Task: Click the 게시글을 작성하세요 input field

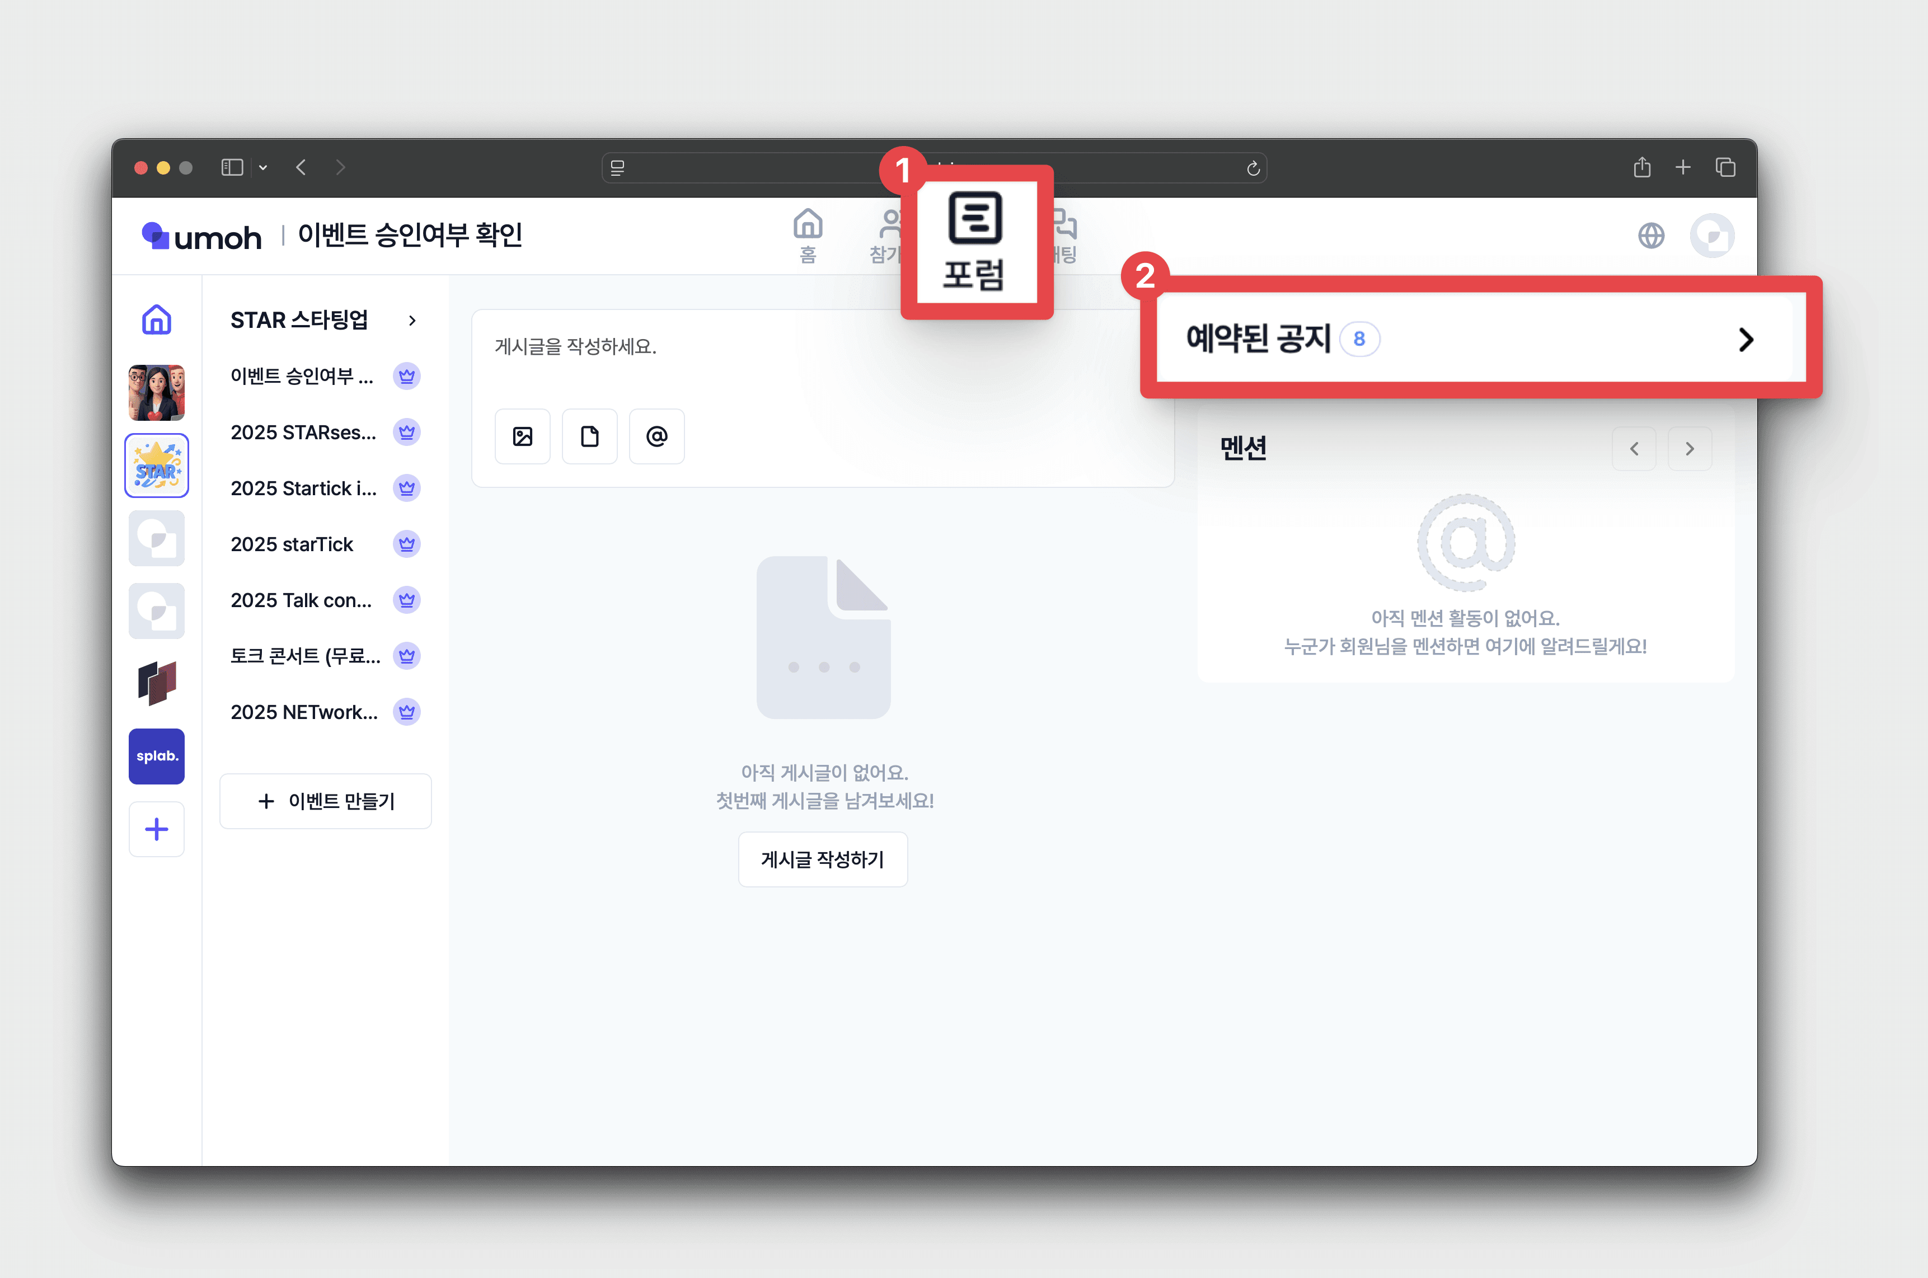Action: pos(575,347)
